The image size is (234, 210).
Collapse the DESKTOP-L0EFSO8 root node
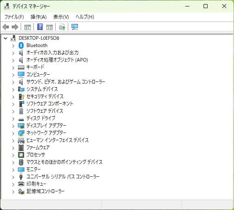pyautogui.click(x=6, y=38)
